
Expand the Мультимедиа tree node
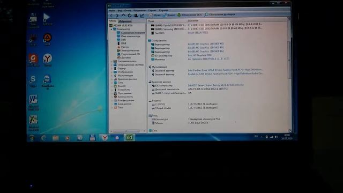pos(111,76)
